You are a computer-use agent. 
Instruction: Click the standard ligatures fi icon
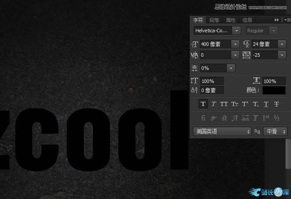[203, 118]
